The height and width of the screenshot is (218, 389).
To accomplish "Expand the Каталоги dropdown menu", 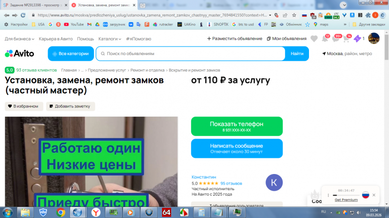I will coord(109,39).
